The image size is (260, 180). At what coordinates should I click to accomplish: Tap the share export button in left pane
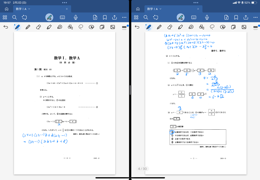115,17
